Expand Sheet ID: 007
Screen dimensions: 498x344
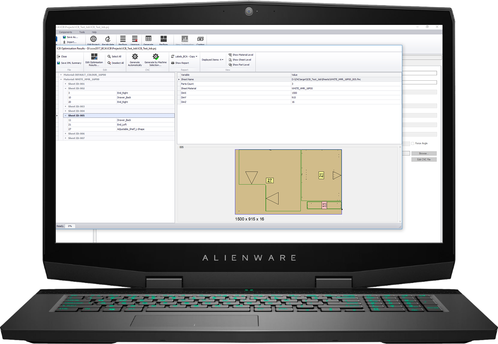pyautogui.click(x=65, y=138)
